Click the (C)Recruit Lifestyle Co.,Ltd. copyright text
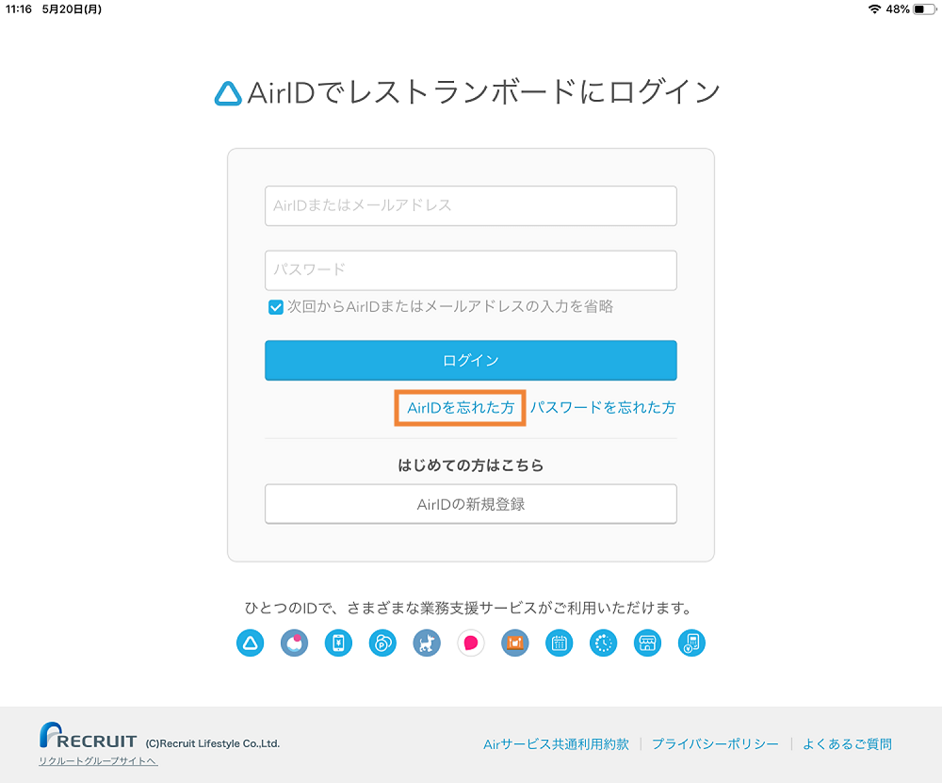The image size is (942, 783). click(213, 743)
